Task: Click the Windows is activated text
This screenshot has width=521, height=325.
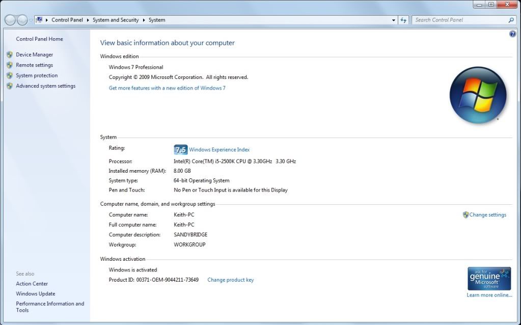Action: pos(133,270)
